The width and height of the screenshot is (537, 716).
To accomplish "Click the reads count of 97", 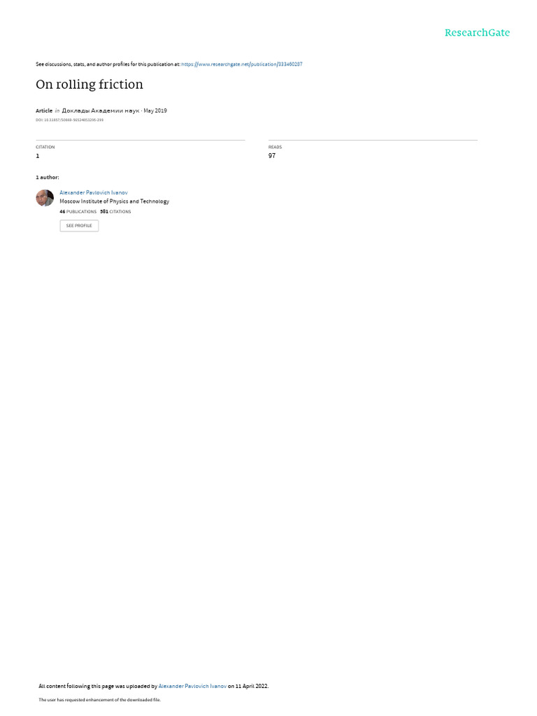I will pyautogui.click(x=272, y=156).
